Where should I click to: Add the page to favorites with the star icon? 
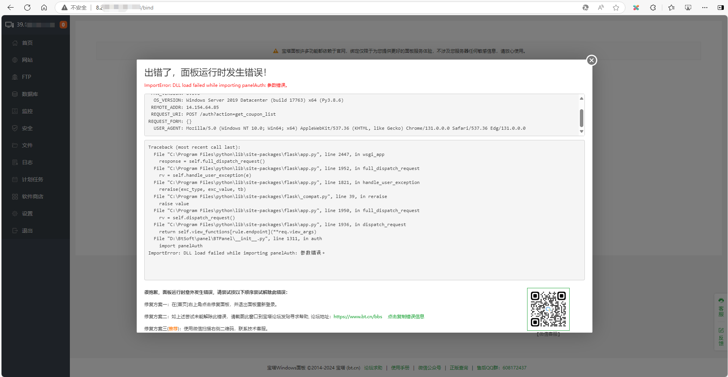pos(616,8)
